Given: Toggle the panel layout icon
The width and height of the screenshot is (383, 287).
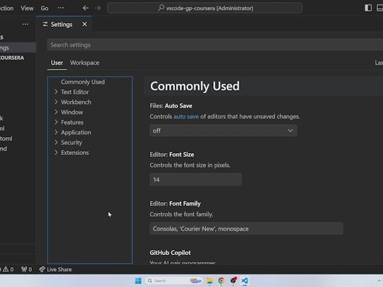Looking at the screenshot, I should point(380,8).
